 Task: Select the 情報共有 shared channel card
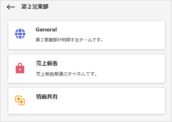87,101
